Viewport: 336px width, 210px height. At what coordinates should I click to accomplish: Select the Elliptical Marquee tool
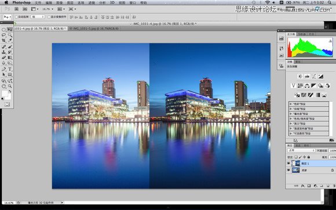coord(3,30)
